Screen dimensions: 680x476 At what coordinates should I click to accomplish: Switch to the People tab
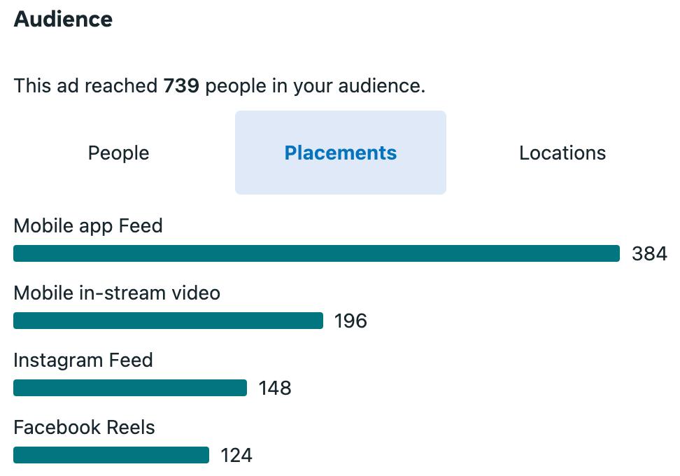[118, 153]
